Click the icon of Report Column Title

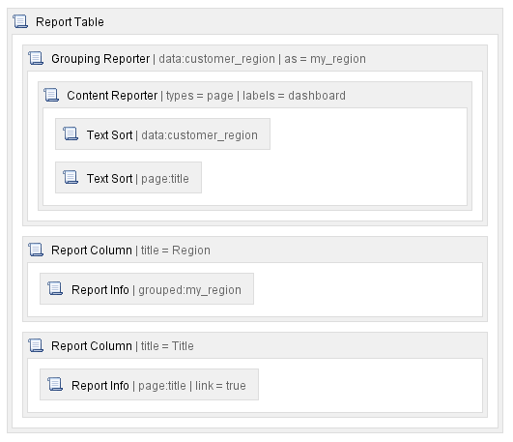pos(36,345)
